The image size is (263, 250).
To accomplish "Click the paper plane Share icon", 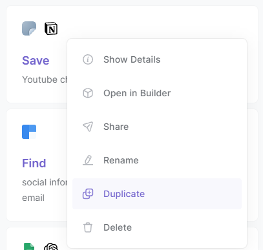I will 88,127.
